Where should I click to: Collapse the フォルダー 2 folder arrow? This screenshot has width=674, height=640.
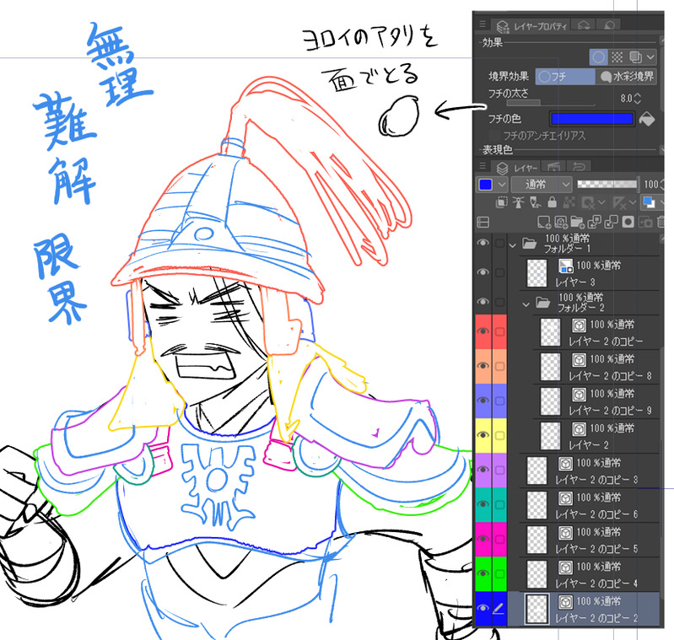pos(526,304)
